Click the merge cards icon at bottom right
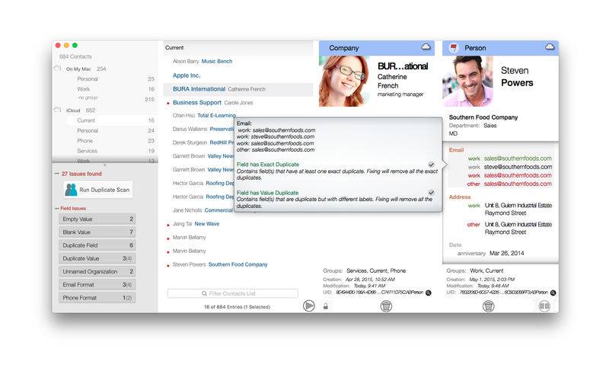This screenshot has height=381, width=609. [x=544, y=306]
